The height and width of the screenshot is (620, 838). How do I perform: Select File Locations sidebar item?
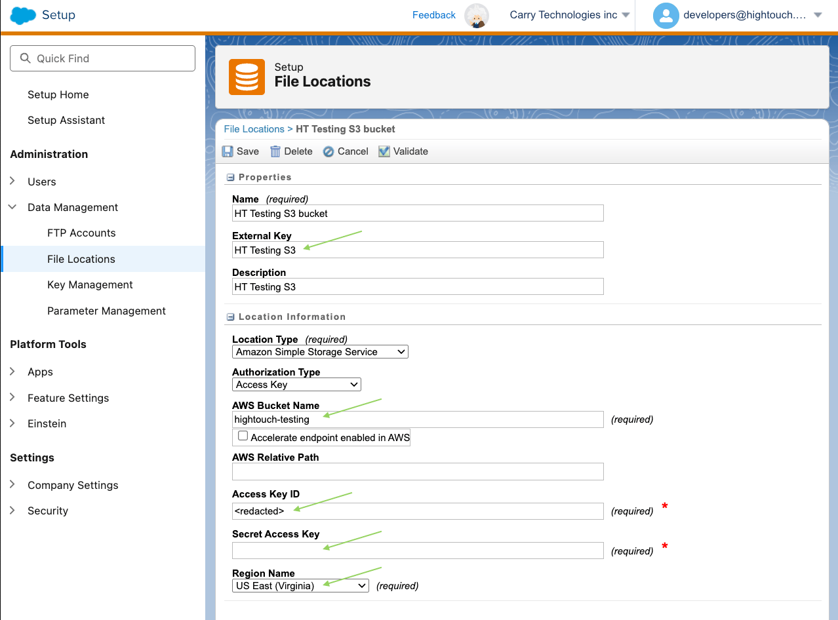tap(104, 259)
